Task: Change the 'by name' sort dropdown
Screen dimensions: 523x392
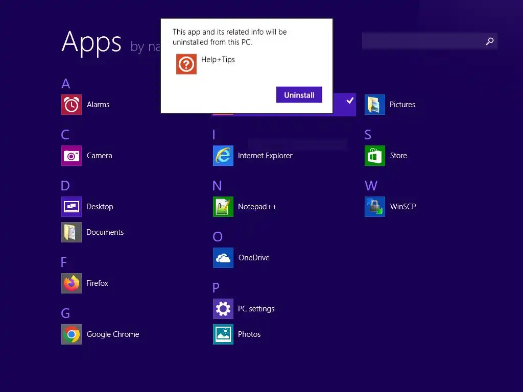Action: coord(146,46)
